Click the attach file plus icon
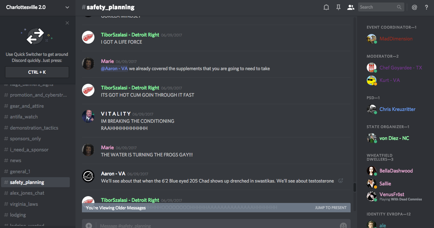The image size is (434, 228). point(89,225)
